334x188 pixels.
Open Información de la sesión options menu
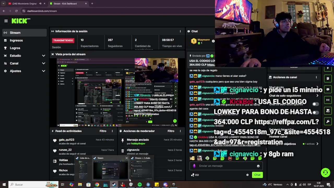pos(180,31)
